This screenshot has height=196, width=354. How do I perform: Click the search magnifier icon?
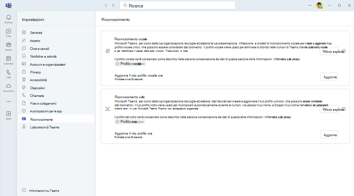pyautogui.click(x=125, y=5)
